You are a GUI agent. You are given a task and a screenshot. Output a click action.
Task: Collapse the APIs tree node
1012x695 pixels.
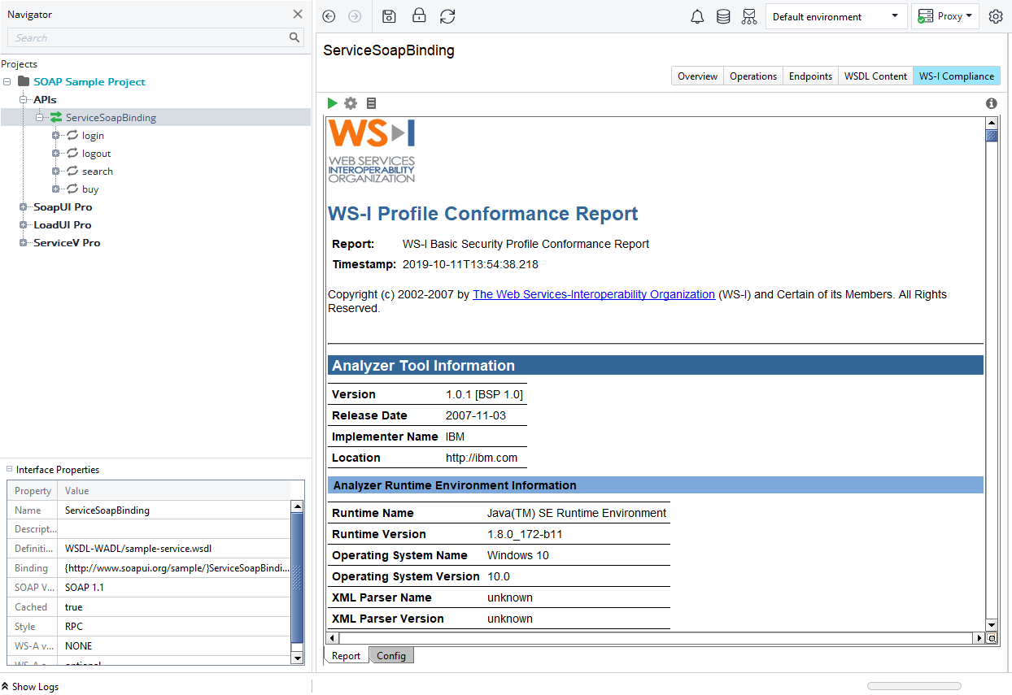click(24, 99)
